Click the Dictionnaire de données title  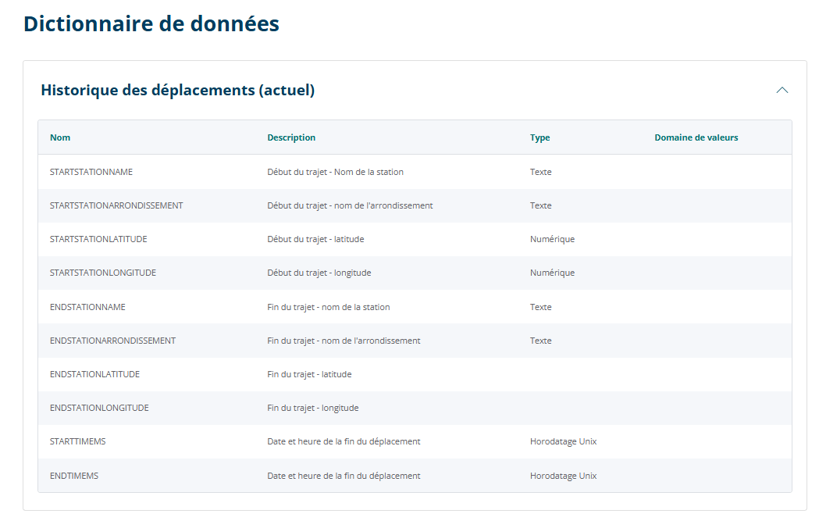coord(151,24)
